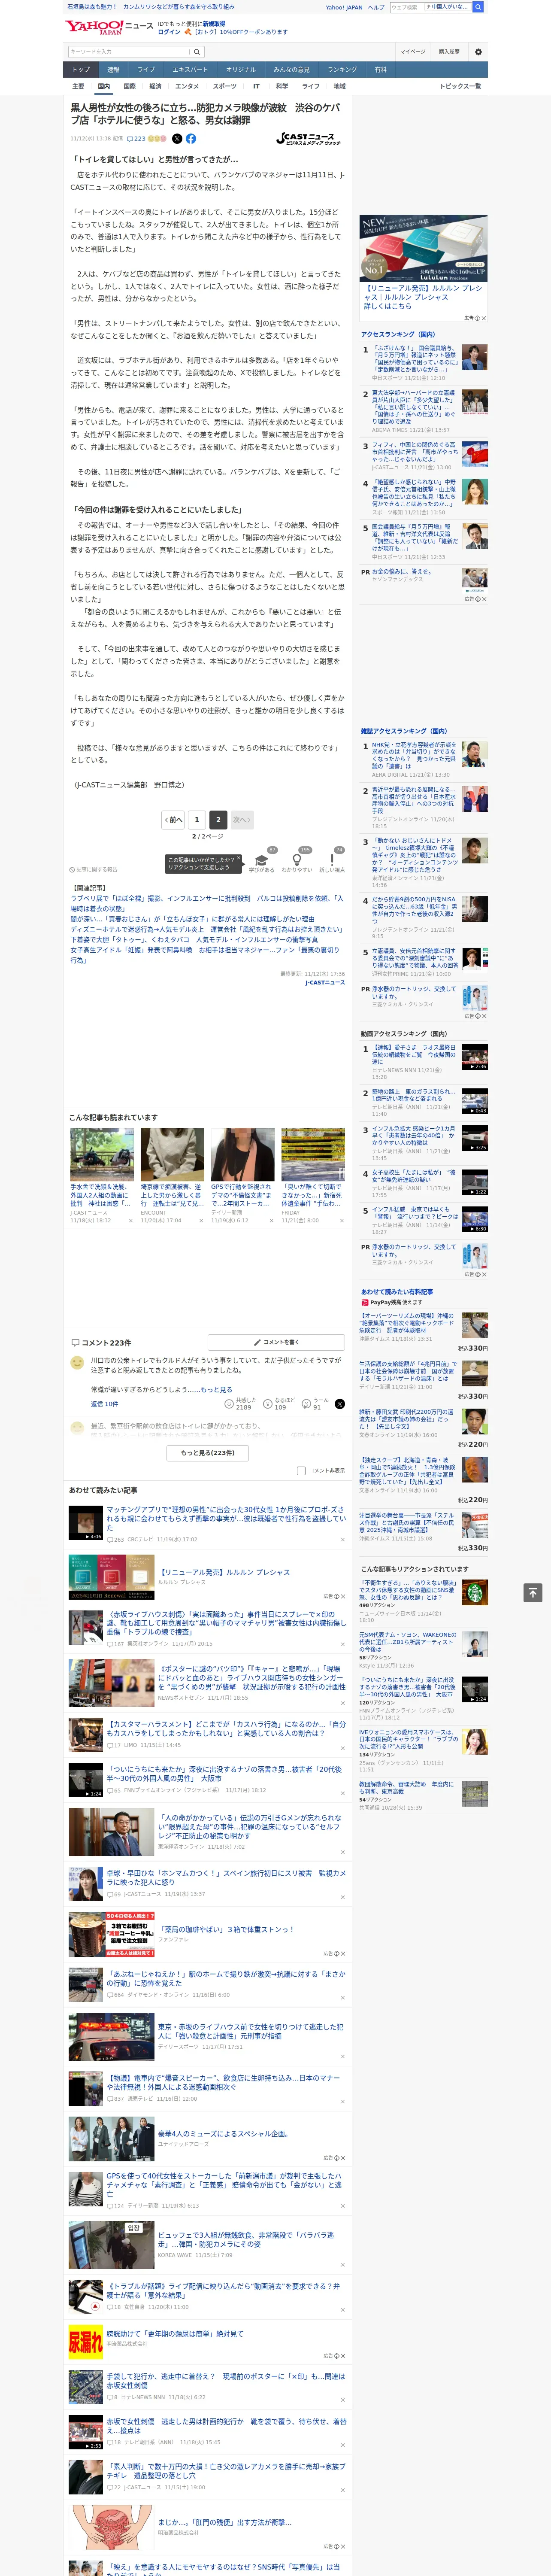Viewport: 551px width, 2576px height.
Task: Share the comment on X
Action: coord(339,1403)
